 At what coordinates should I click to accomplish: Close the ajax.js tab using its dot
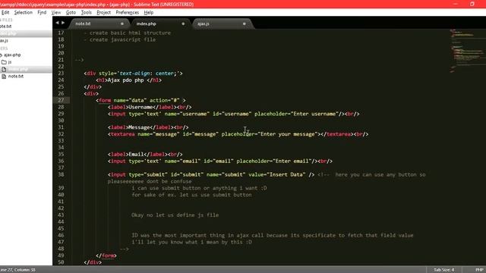(245, 24)
